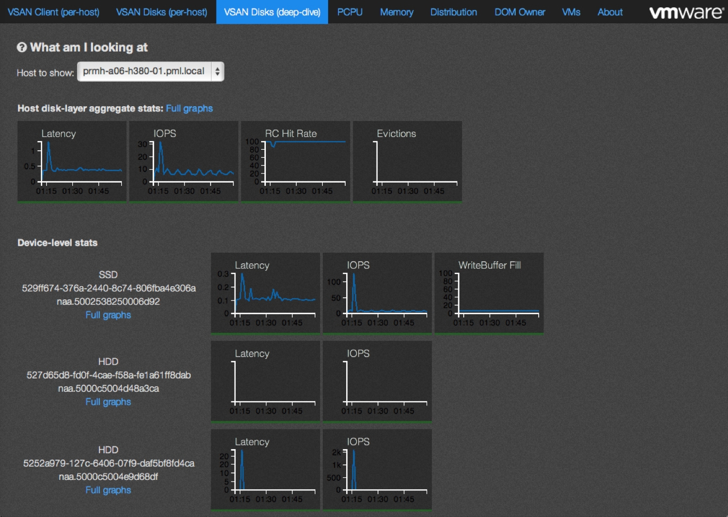Click the IOPS graph for HDD naa.5000c5004d48a3ca
728x517 pixels.
(377, 381)
